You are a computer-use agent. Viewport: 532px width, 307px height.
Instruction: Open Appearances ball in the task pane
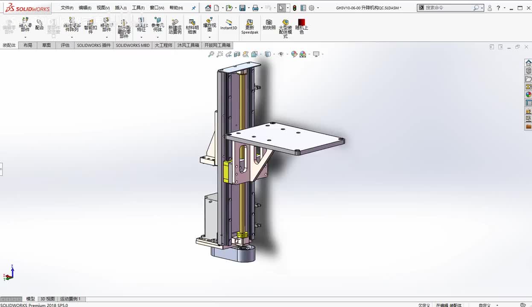point(529,95)
